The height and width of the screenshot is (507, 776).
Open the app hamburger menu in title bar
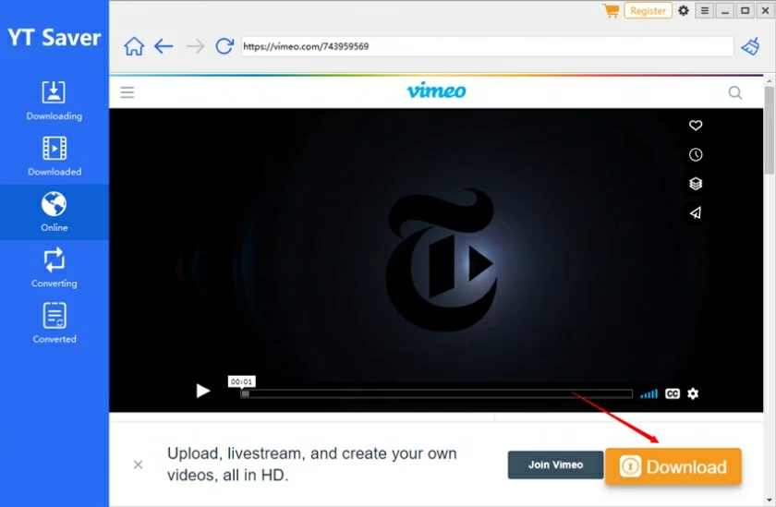tap(705, 10)
